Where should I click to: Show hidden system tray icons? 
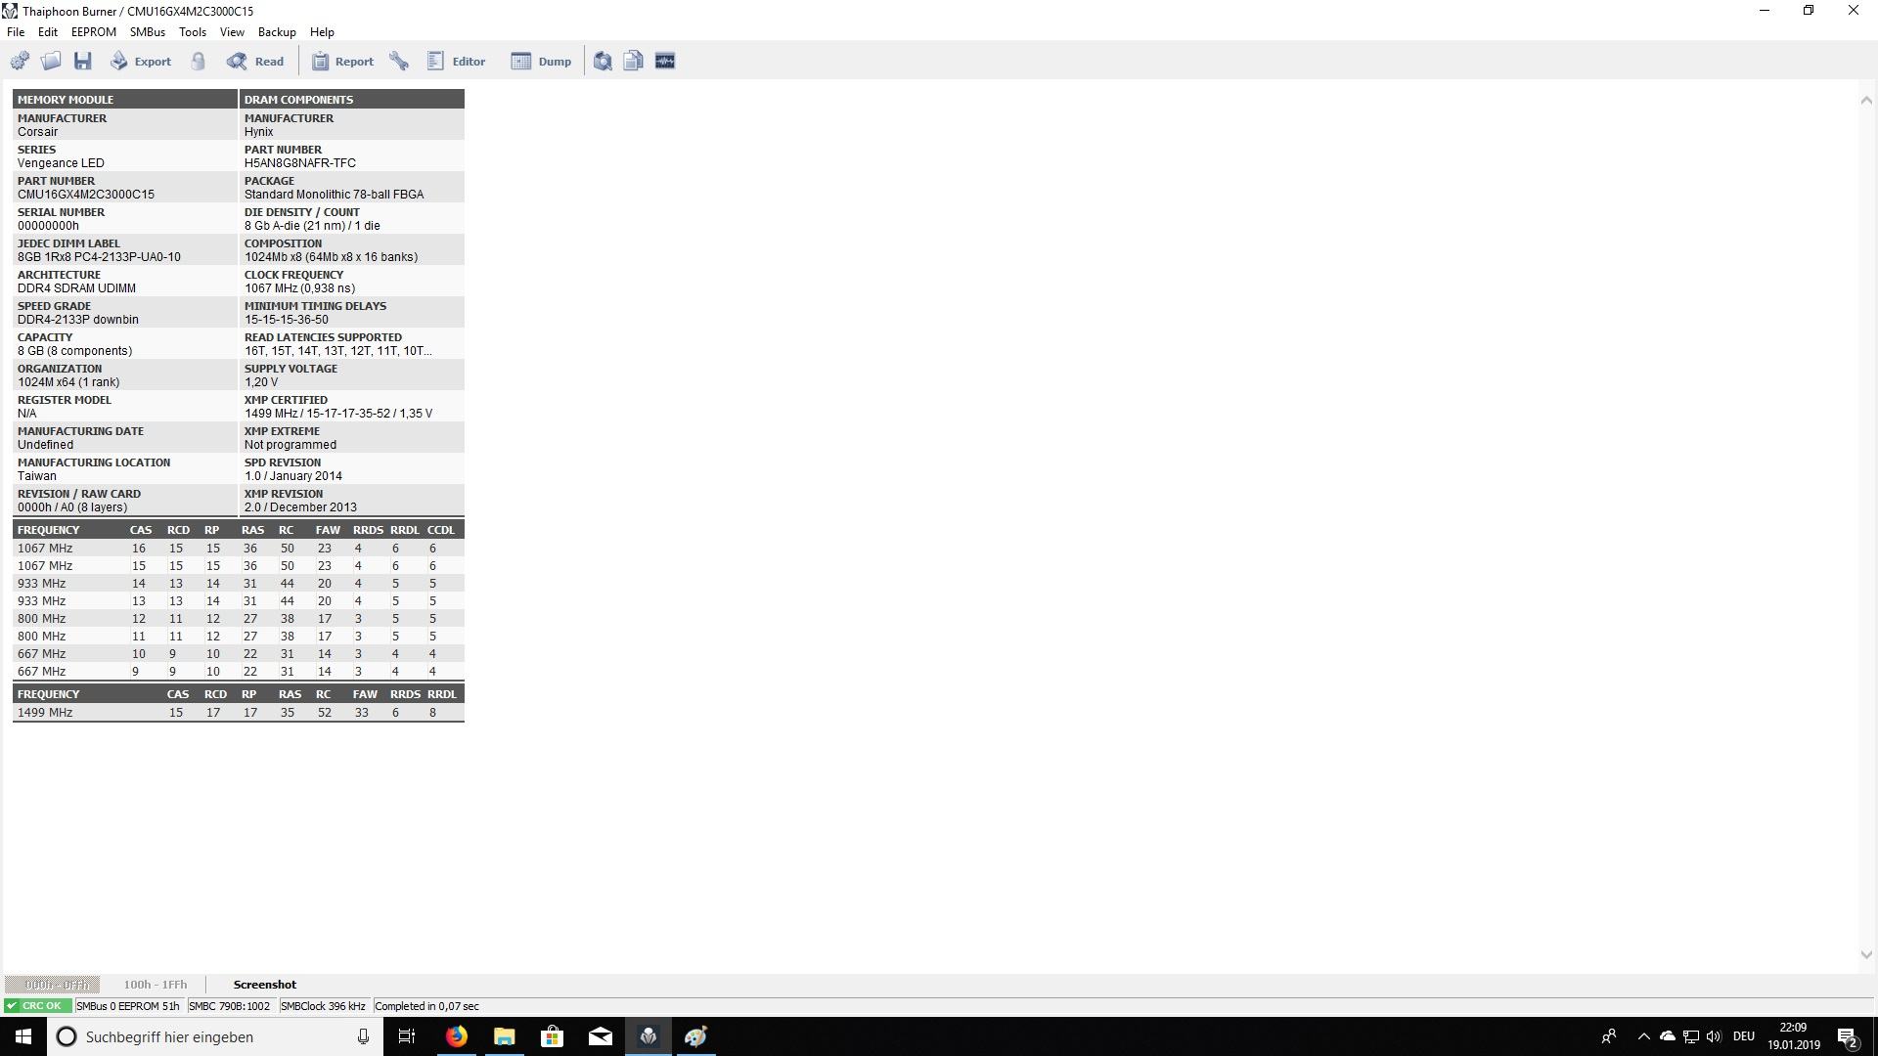tap(1643, 1036)
